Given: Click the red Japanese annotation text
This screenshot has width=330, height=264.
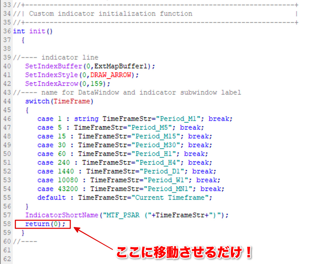Looking at the screenshot, I should 184,250.
